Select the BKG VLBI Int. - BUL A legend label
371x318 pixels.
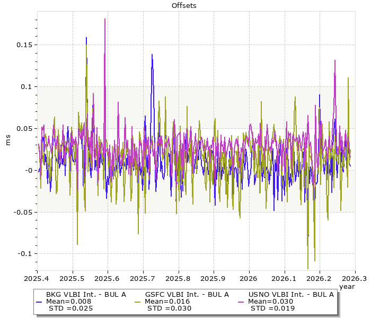(86, 294)
